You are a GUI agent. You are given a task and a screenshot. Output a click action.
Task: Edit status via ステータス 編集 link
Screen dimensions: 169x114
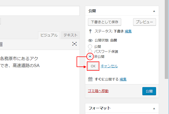click(128, 31)
